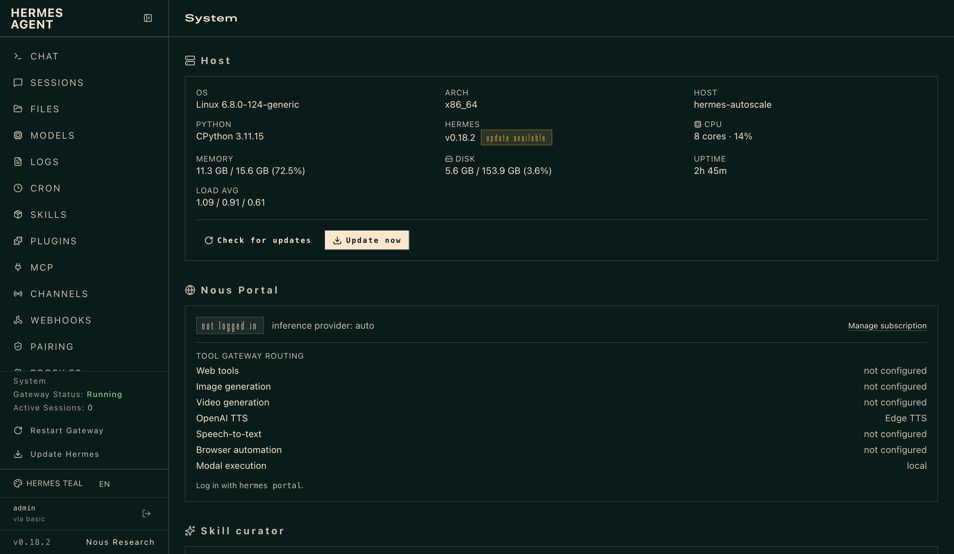The height and width of the screenshot is (554, 954).
Task: Click the Skill curator sparkle icon
Action: (190, 531)
